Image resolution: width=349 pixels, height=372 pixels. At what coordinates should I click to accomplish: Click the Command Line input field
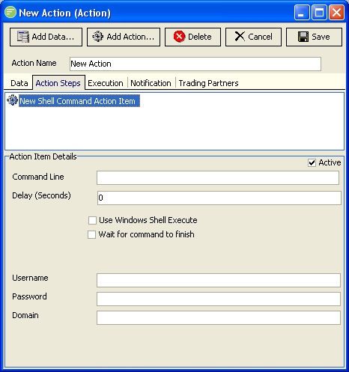[218, 177]
